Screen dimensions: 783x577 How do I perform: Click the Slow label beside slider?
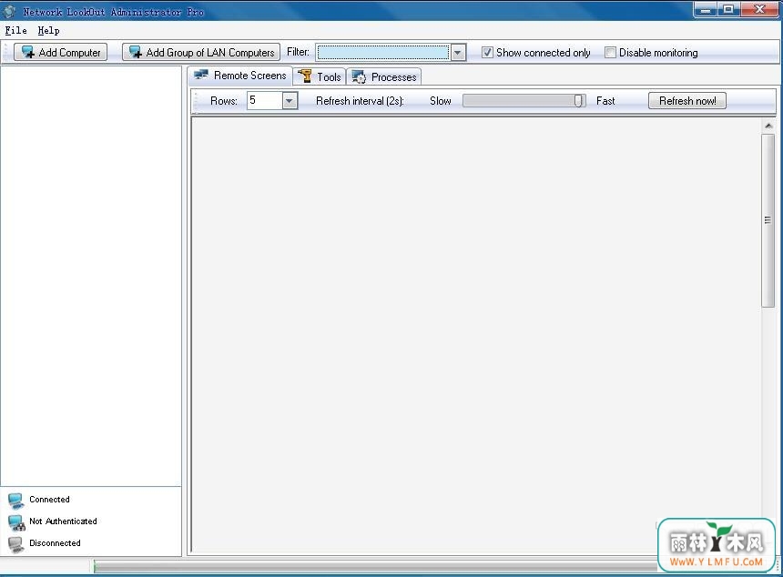pos(440,101)
